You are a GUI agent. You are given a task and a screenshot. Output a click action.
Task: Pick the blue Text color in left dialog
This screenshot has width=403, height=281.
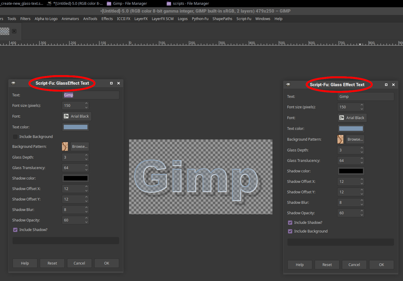pyautogui.click(x=75, y=127)
